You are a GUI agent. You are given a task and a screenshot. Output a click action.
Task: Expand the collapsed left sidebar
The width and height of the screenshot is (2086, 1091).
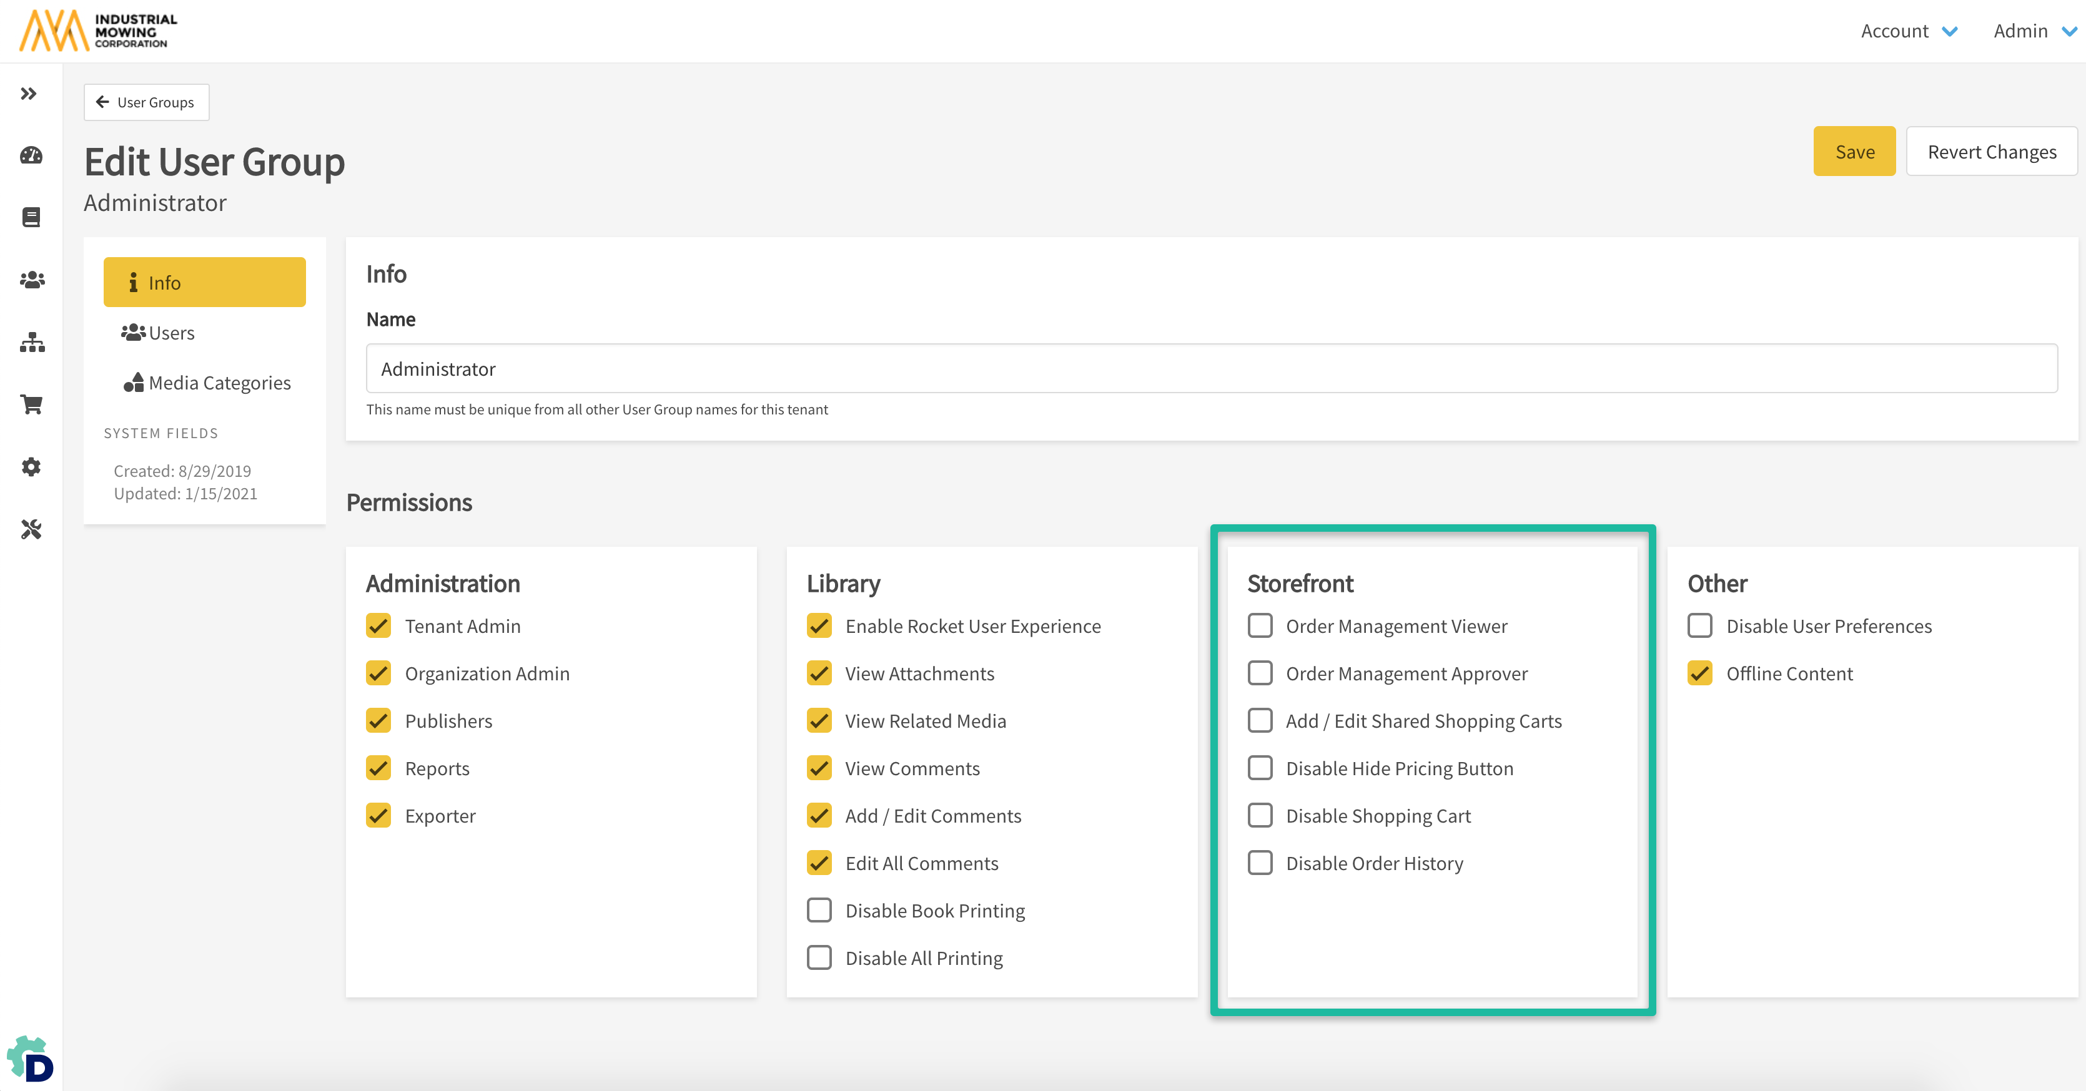click(29, 92)
